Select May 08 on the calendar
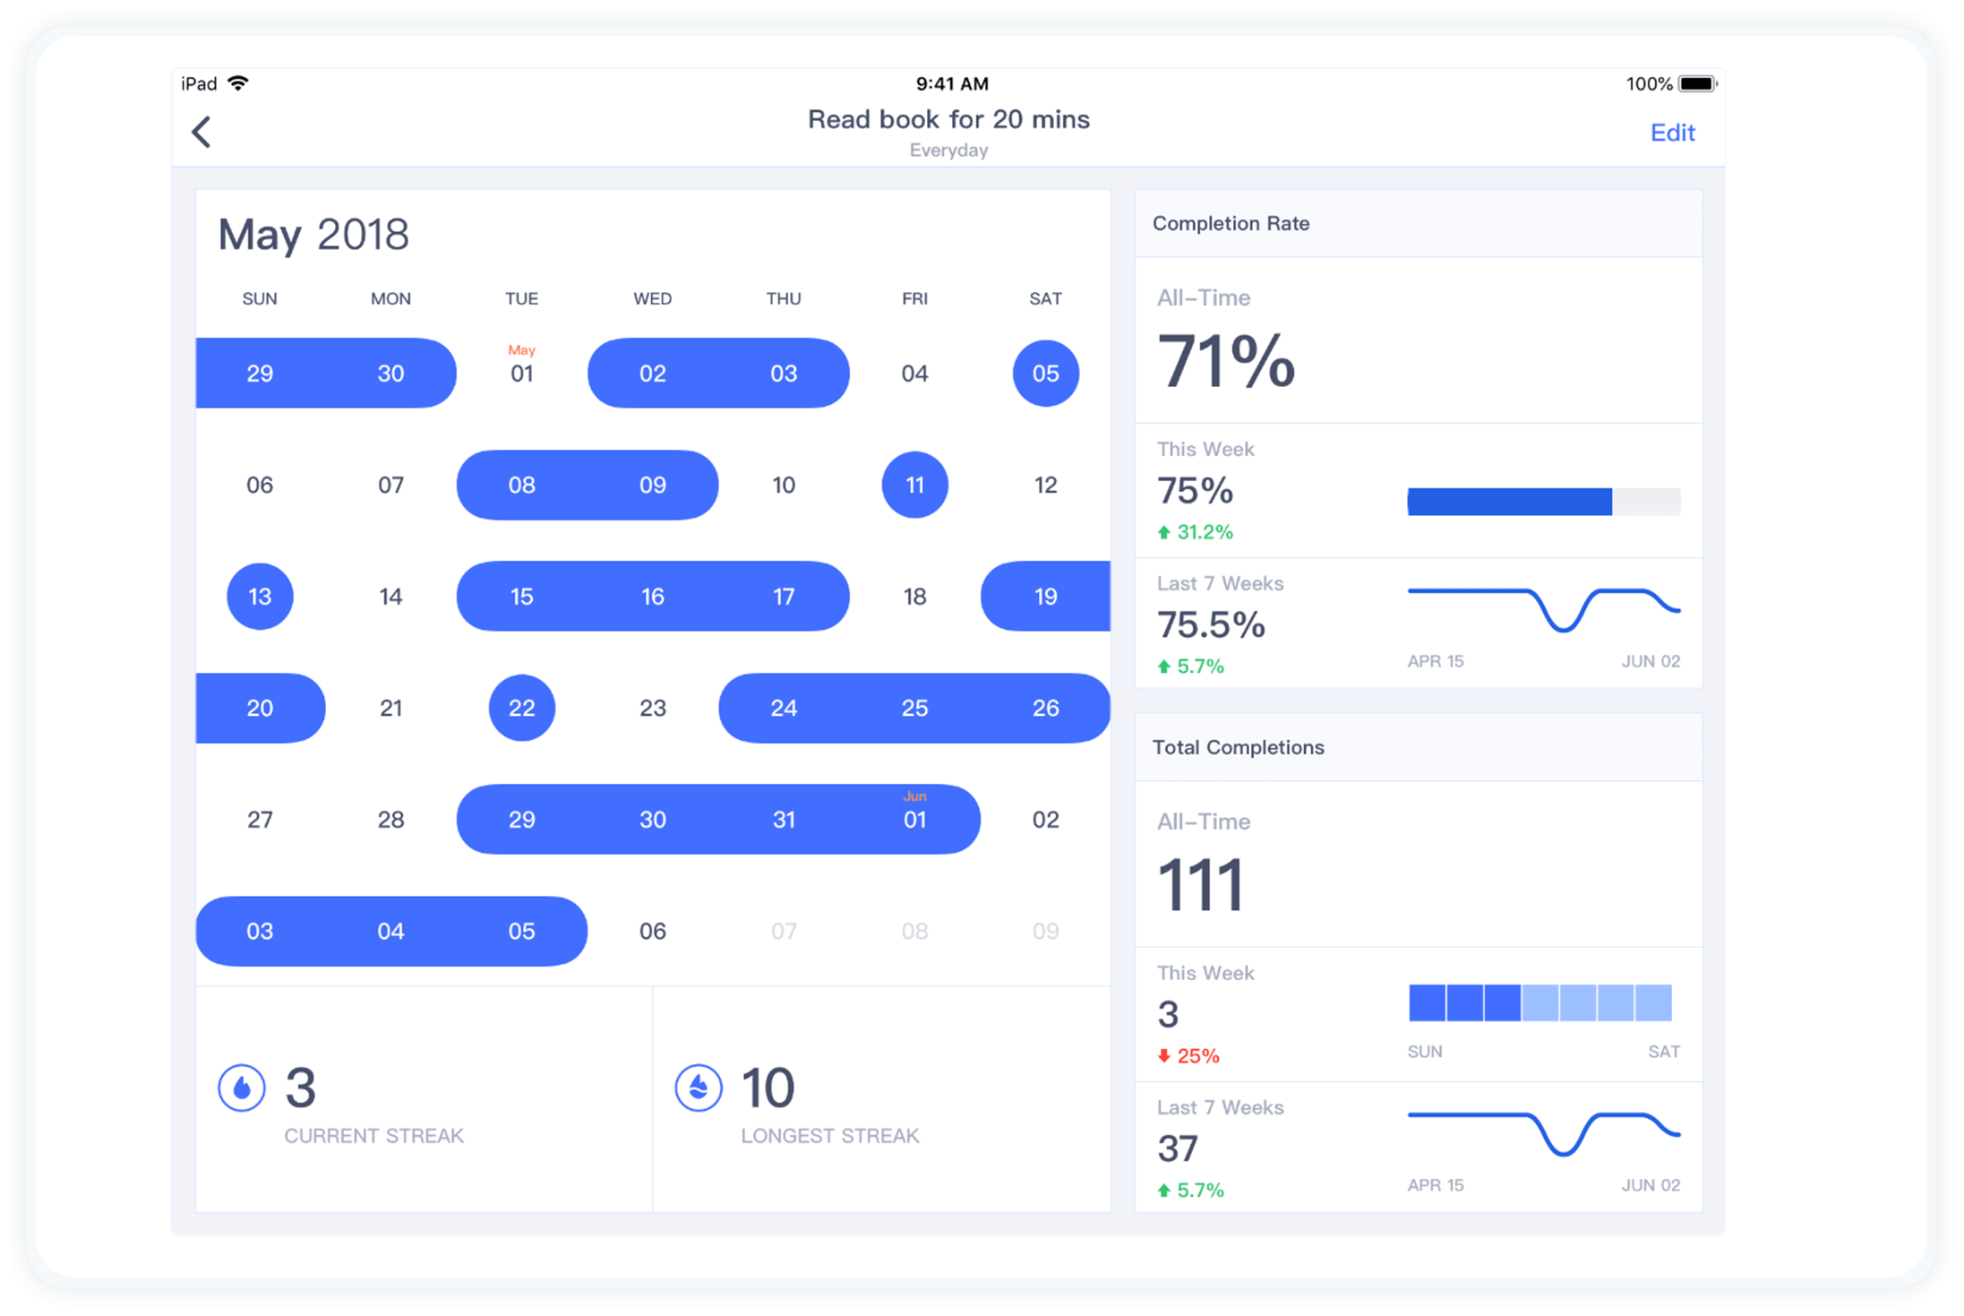 pyautogui.click(x=522, y=485)
